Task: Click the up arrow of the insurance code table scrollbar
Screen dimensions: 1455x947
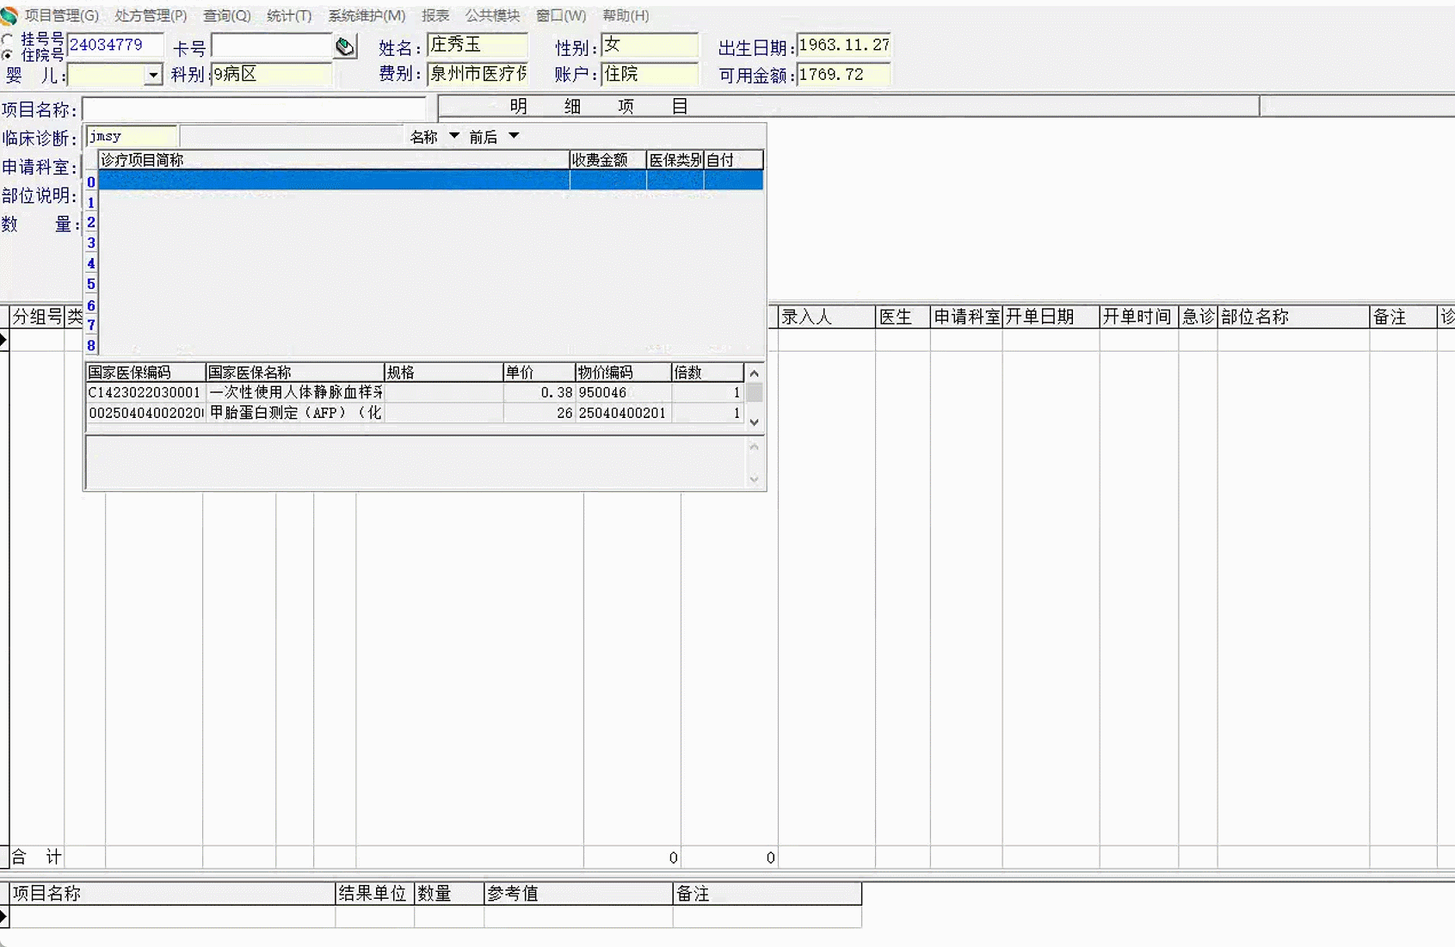Action: coord(755,372)
